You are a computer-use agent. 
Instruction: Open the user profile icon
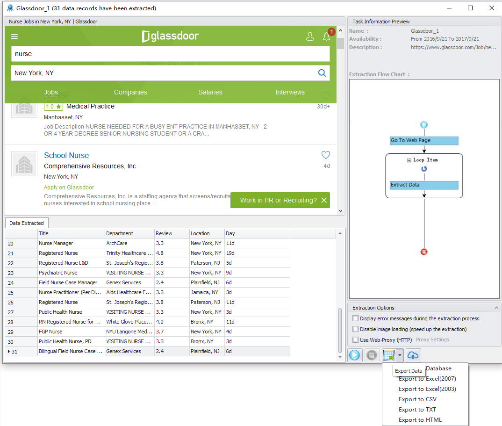310,36
